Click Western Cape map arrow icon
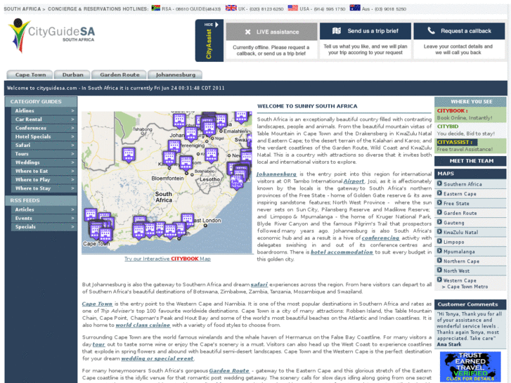Screen dimensions: 511x383 [439, 280]
